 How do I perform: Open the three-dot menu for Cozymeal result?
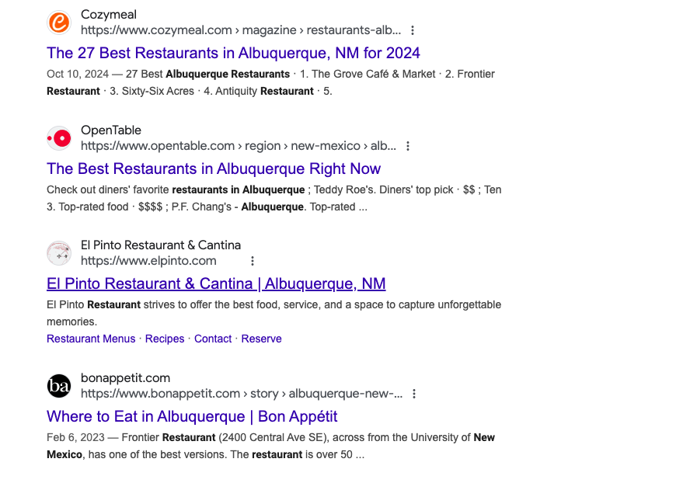(413, 30)
